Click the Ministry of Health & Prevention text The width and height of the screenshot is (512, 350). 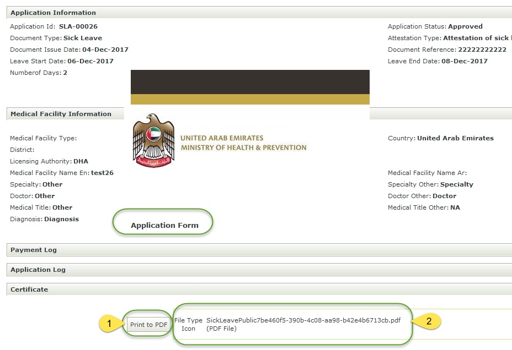pos(243,147)
